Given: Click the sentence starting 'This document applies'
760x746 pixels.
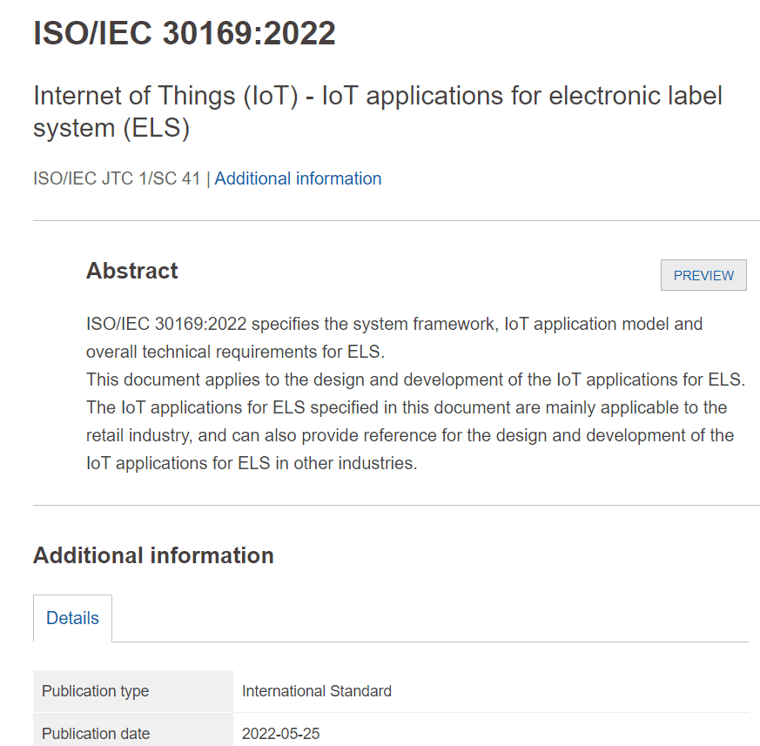Looking at the screenshot, I should [415, 380].
